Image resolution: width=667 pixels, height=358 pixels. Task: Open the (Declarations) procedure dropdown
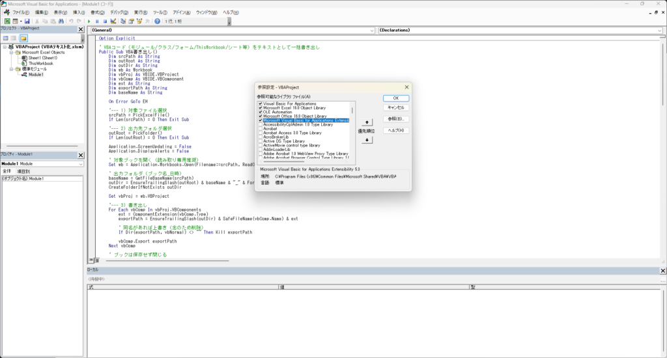click(x=659, y=30)
